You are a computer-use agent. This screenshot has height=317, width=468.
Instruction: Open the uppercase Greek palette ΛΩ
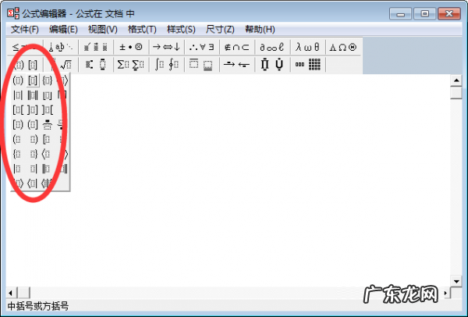[343, 47]
